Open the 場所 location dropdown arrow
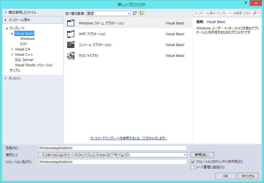This screenshot has height=183, width=264. pyautogui.click(x=185, y=155)
